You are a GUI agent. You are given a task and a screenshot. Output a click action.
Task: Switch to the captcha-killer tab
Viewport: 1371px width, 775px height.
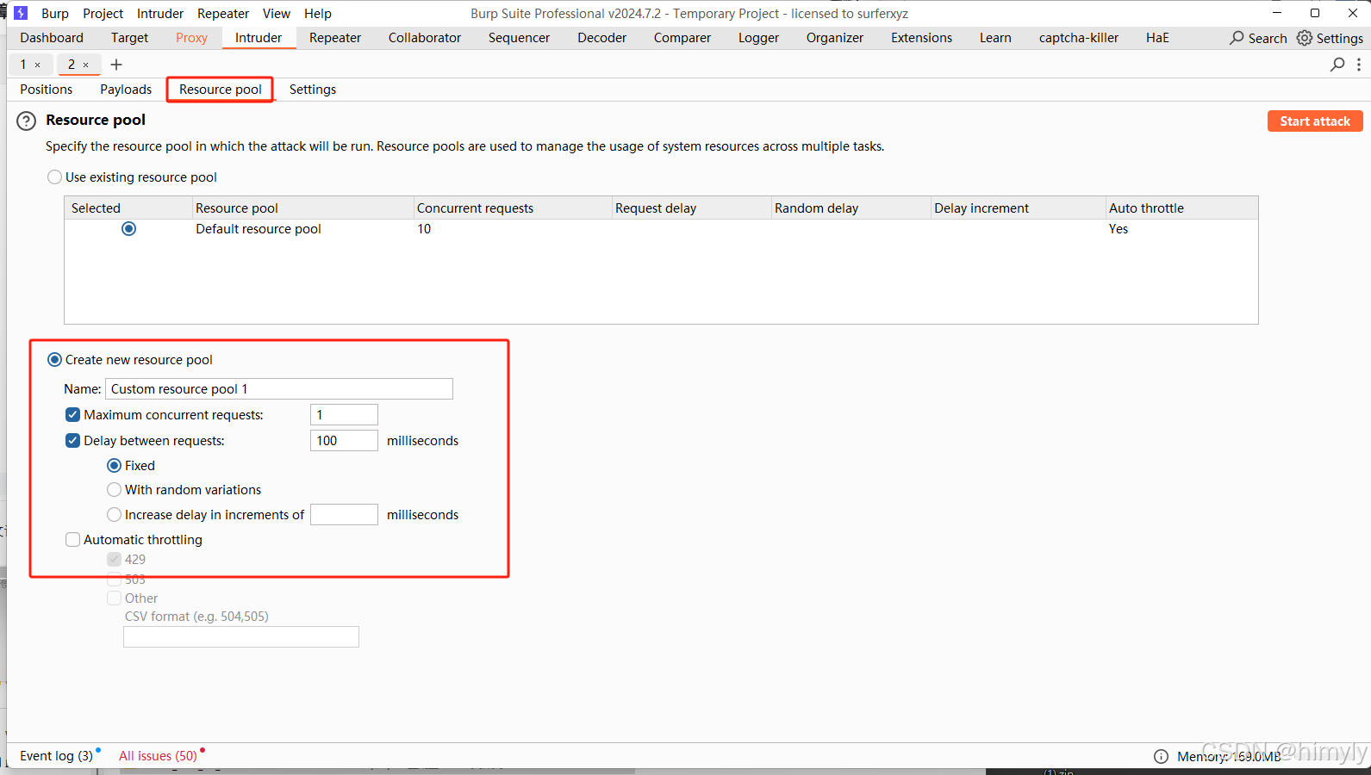coord(1079,38)
